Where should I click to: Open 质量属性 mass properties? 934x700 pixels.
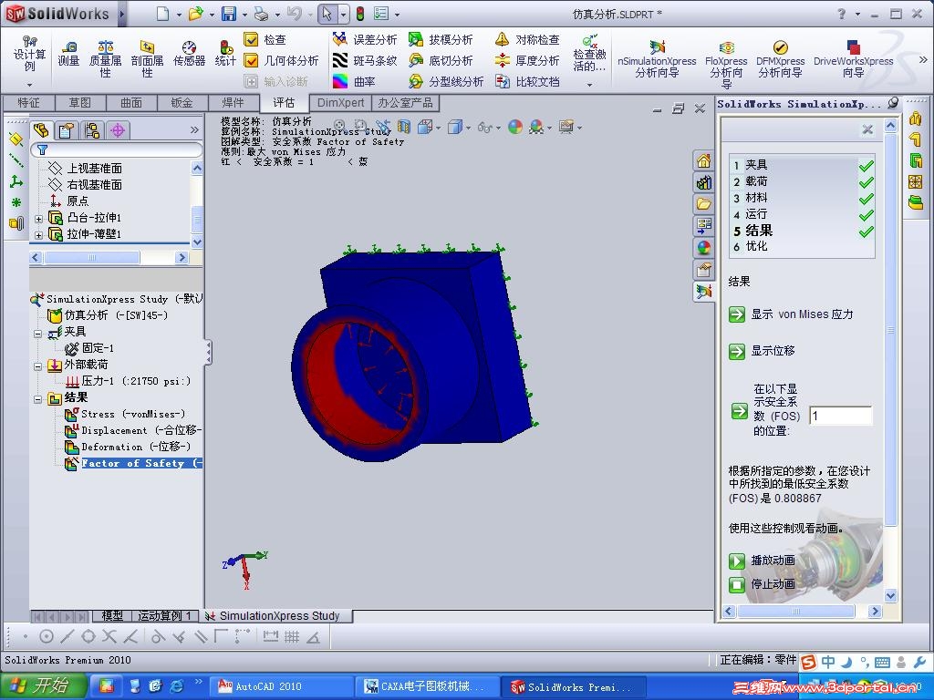106,58
